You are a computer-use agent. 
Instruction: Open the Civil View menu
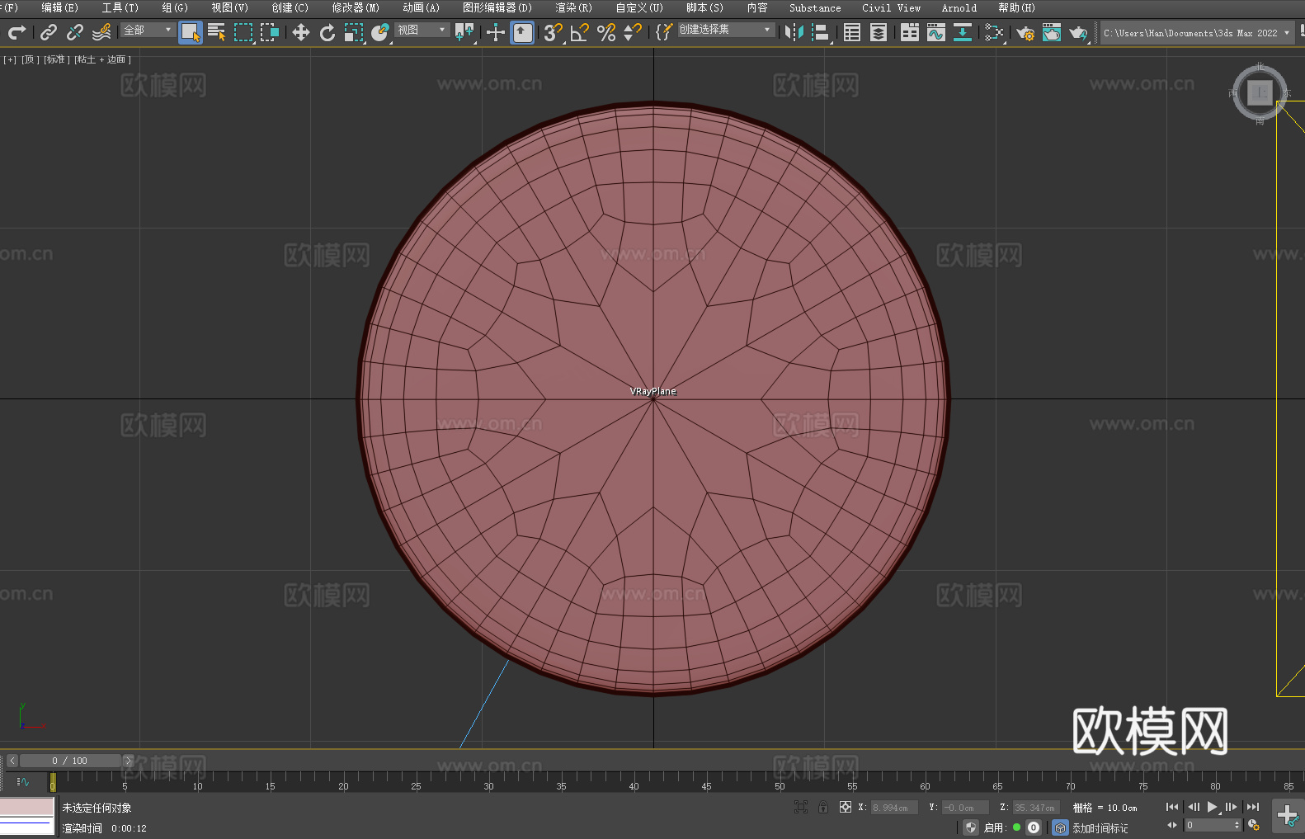[x=892, y=7]
